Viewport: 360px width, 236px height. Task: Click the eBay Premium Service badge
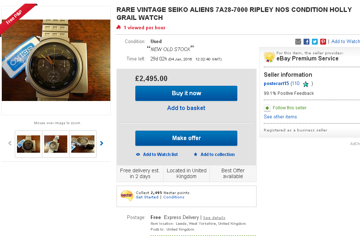click(x=269, y=57)
